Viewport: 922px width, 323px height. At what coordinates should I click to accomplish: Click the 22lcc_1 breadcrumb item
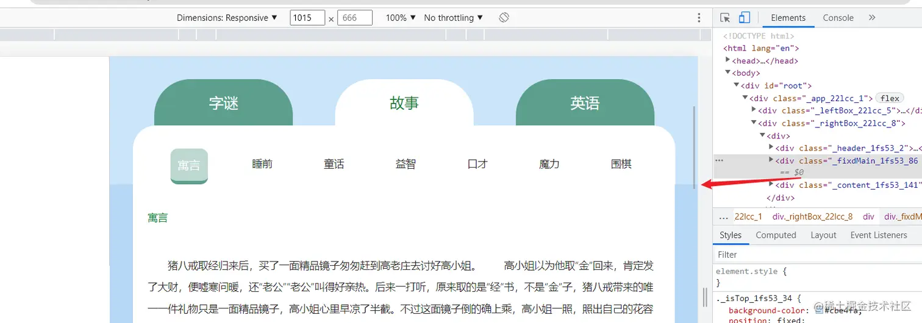(748, 216)
